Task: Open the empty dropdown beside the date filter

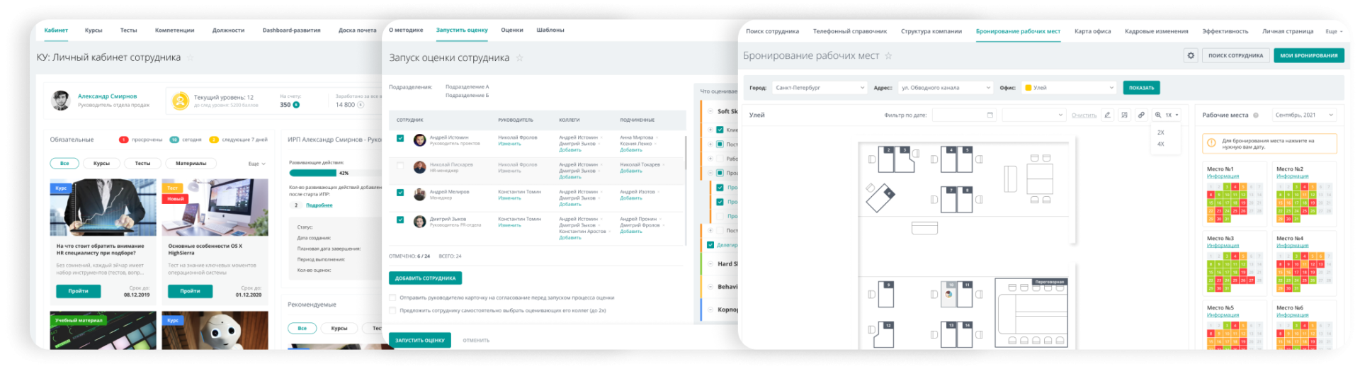Action: point(1033,115)
